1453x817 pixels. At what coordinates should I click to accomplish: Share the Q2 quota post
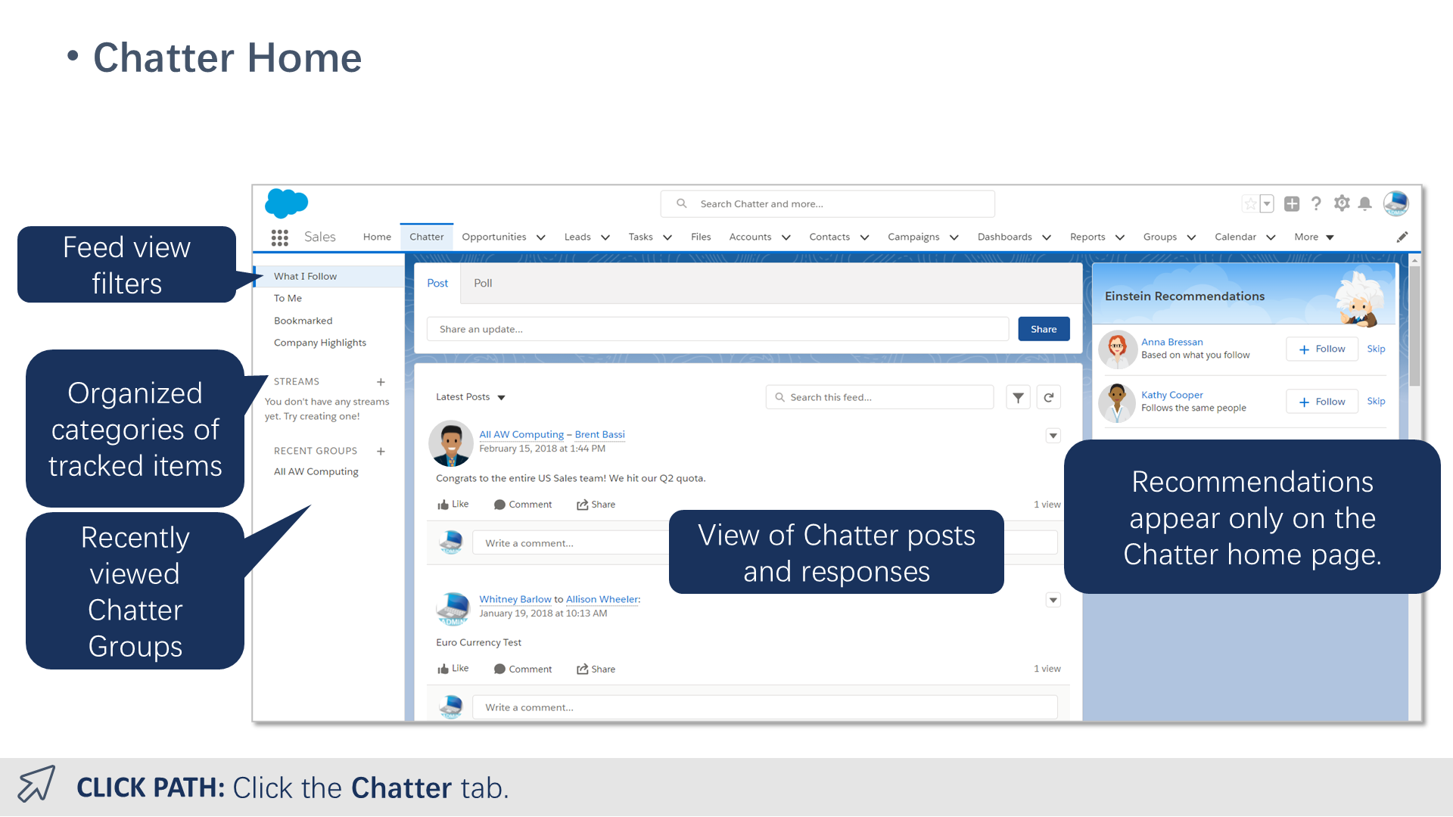tap(596, 505)
